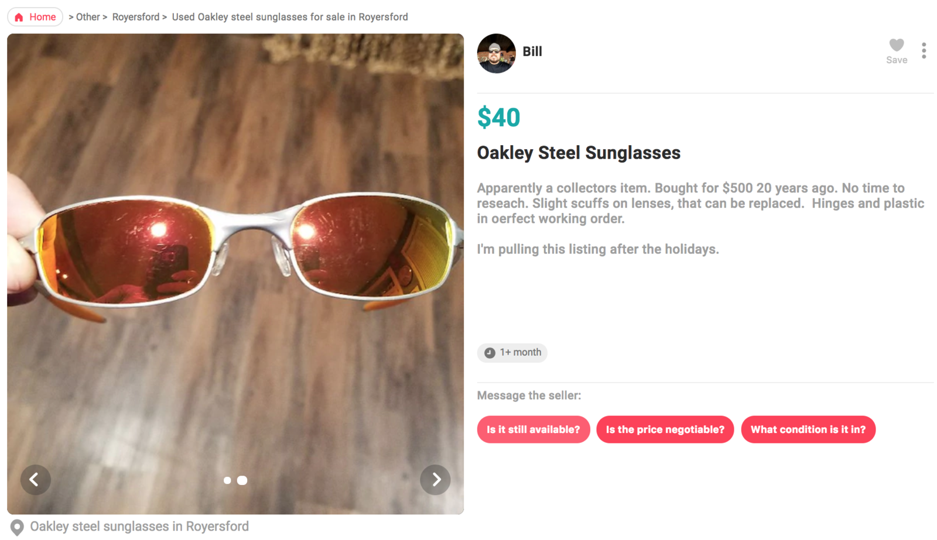Click the location pin icon
This screenshot has height=540, width=937.
pos(17,527)
